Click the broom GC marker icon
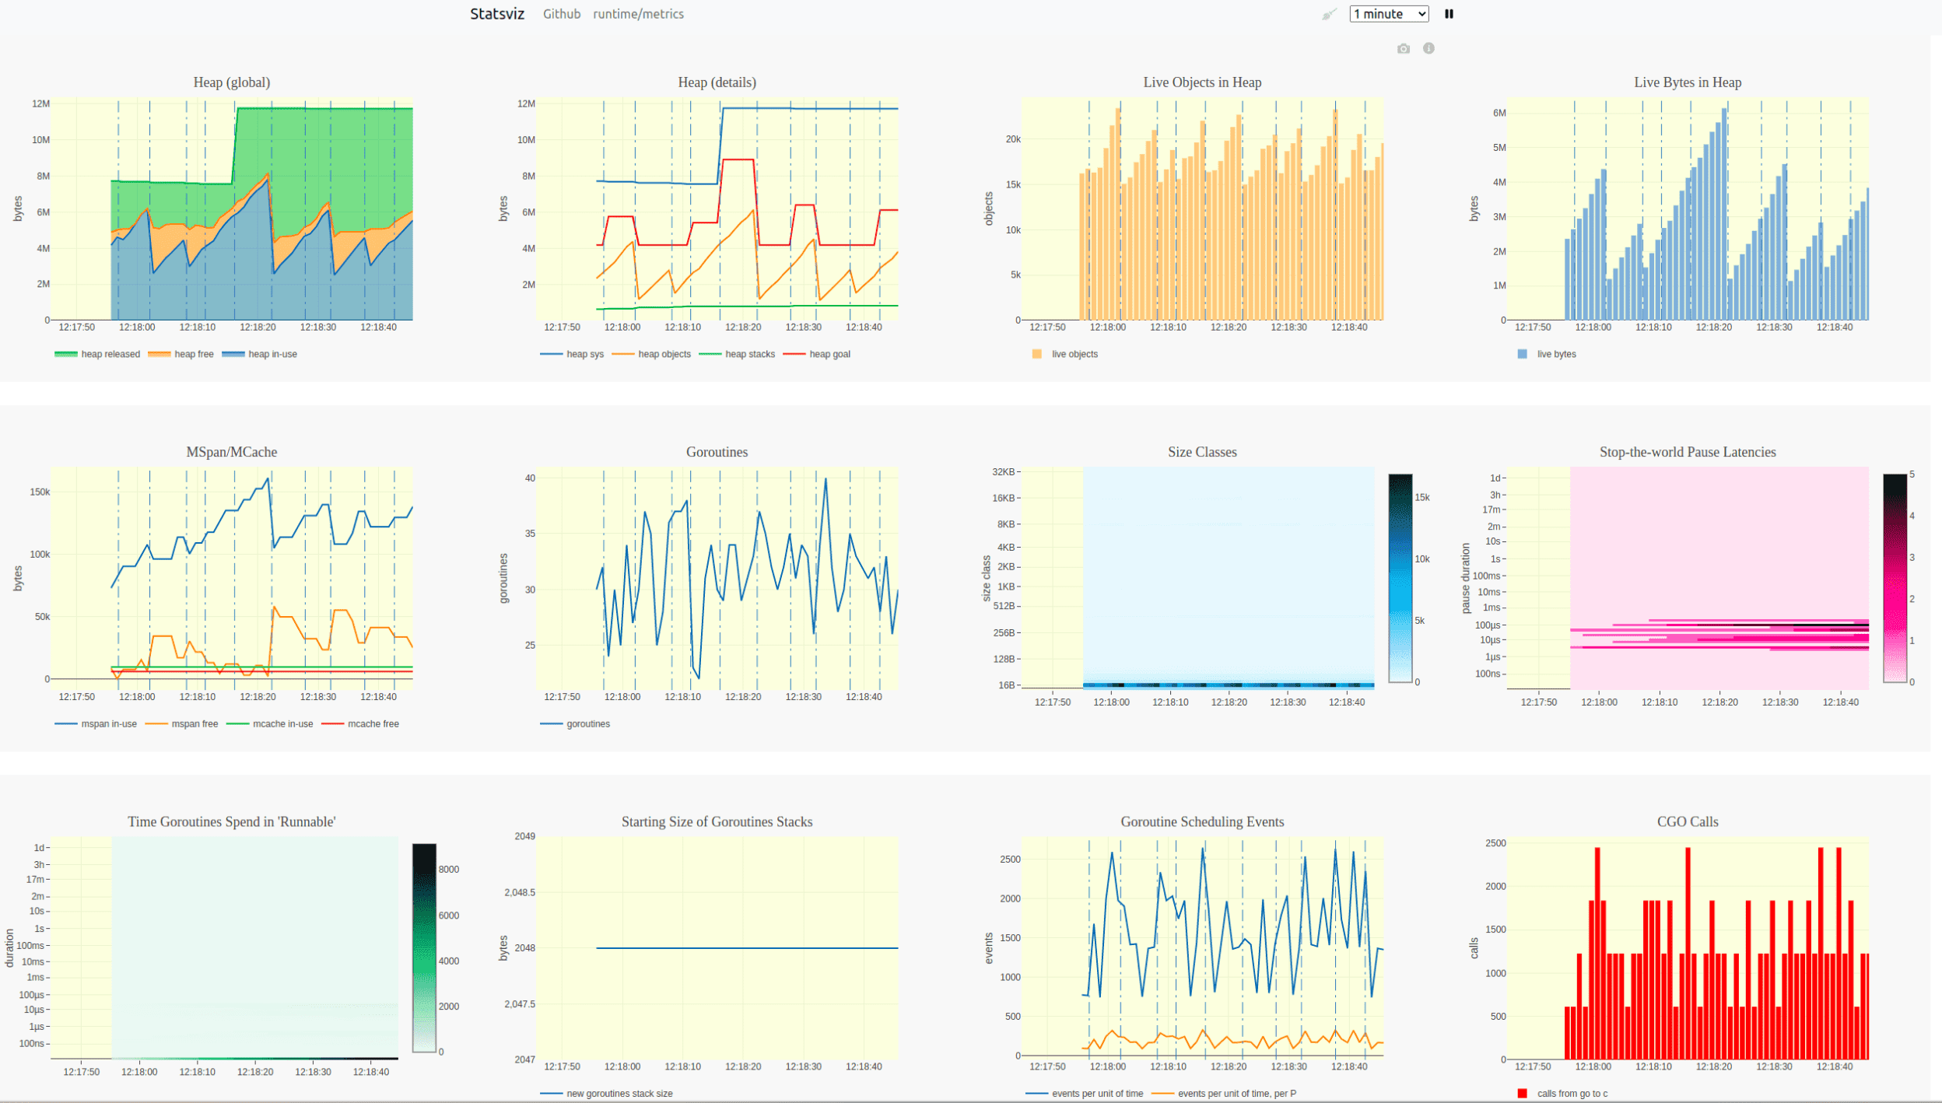Screen dimensions: 1942x1103 click(x=1329, y=14)
